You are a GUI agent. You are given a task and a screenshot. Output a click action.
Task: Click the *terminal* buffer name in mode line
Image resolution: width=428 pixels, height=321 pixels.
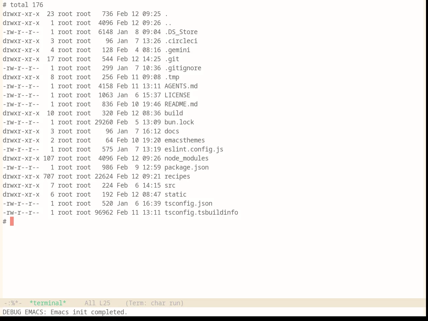click(x=48, y=303)
